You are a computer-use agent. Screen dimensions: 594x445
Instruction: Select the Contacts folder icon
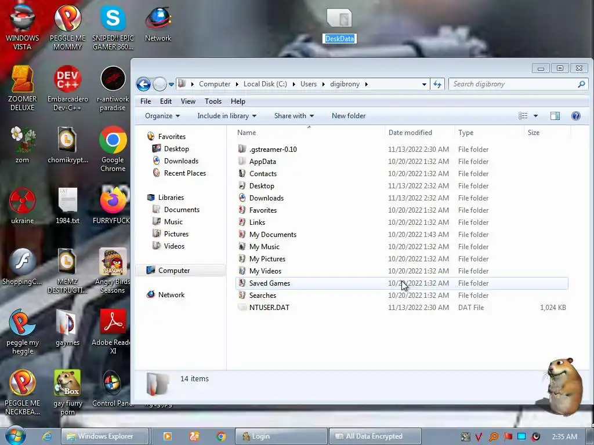coord(242,173)
